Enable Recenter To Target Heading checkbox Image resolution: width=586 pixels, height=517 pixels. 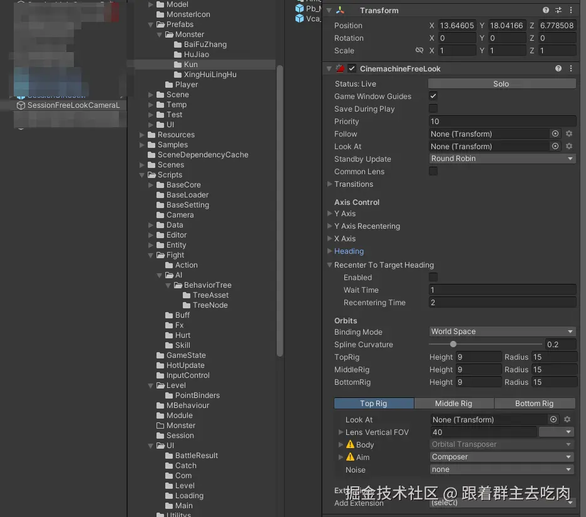(x=433, y=277)
